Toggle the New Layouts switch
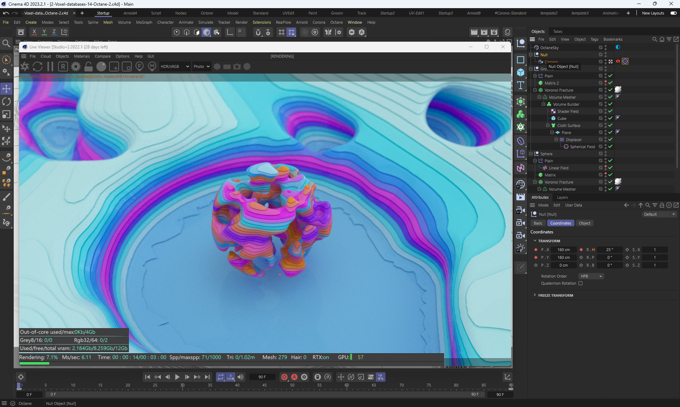The height and width of the screenshot is (407, 680). 673,13
